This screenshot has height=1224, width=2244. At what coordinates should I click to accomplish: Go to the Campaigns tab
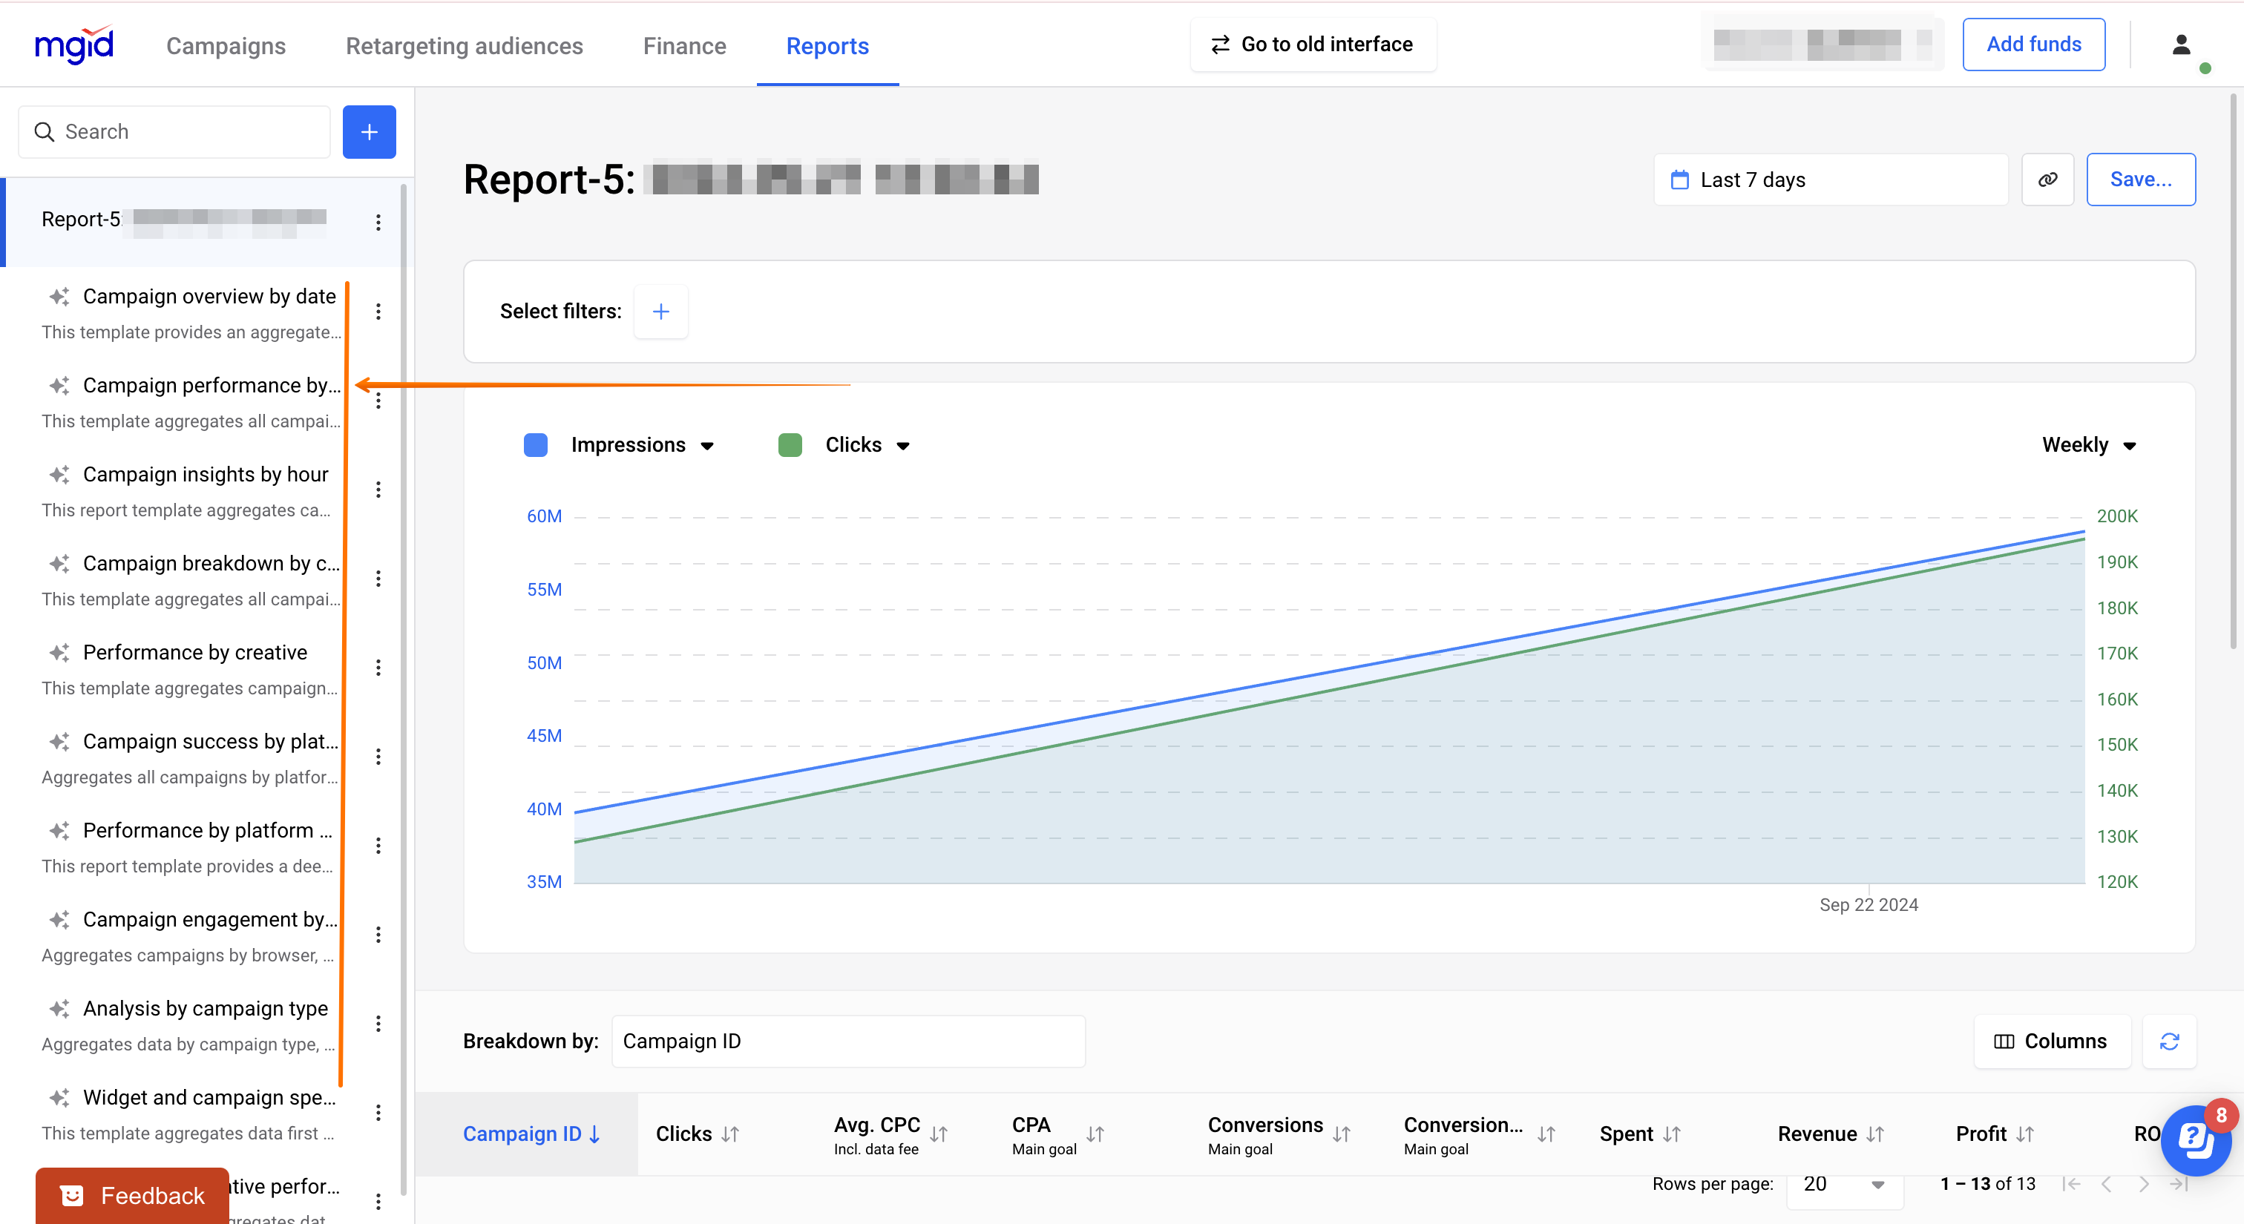(226, 46)
